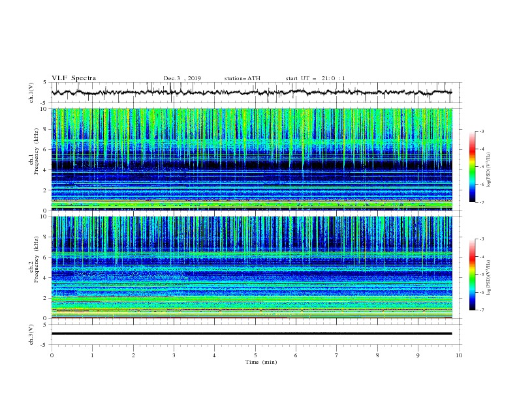This screenshot has width=517, height=399.
Task: Click the ch.2 spectrogram panel
Action: (252, 267)
